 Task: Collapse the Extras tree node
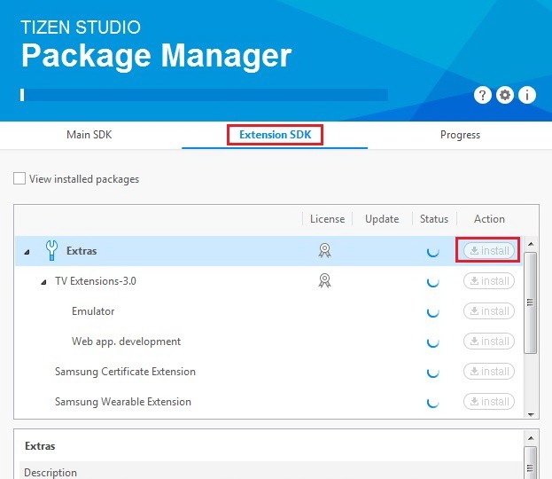click(27, 252)
